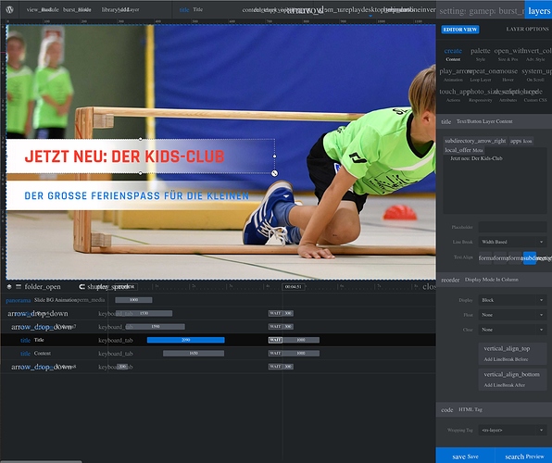The height and width of the screenshot is (463, 552).
Task: Select the highlighted blue Text Align option
Action: (530, 258)
